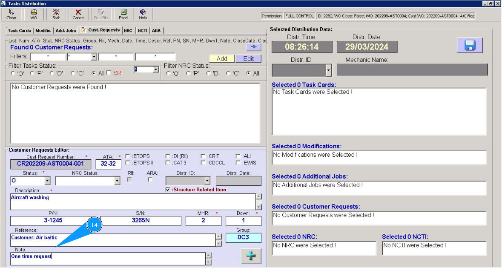Image resolution: width=502 pixels, height=268 pixels.
Task: Click the blue arrow next to list header
Action: point(253,47)
